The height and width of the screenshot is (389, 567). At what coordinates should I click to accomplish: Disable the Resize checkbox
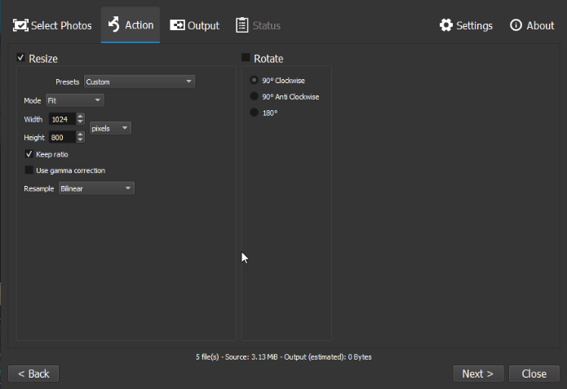21,58
